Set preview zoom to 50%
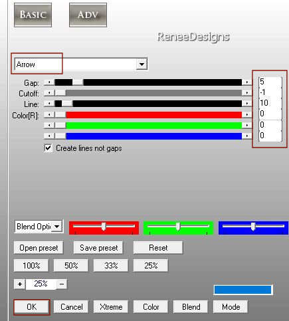 71,265
